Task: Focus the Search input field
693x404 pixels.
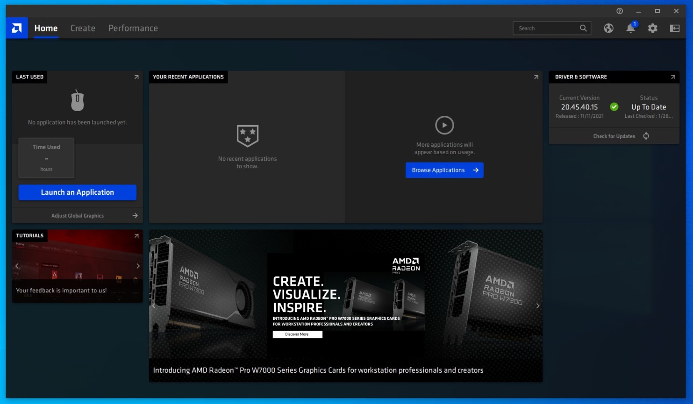Action: (x=552, y=28)
